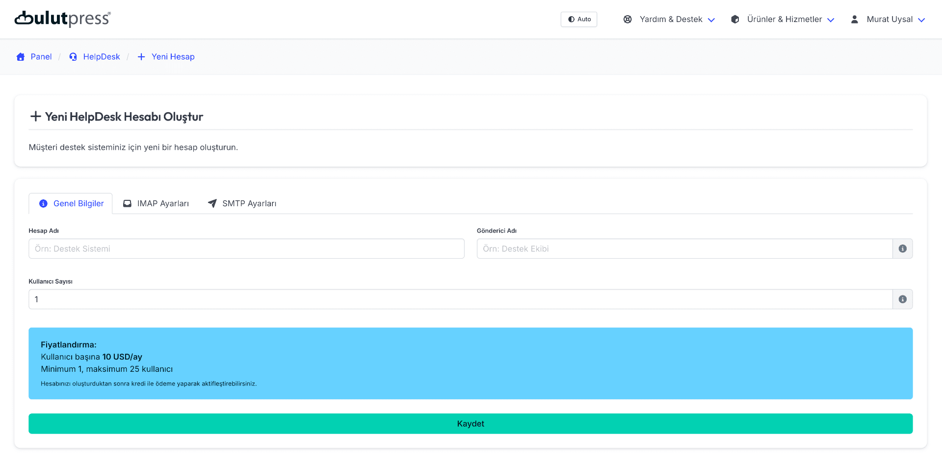942x459 pixels.
Task: Click the bulutpress logo
Action: pyautogui.click(x=63, y=19)
